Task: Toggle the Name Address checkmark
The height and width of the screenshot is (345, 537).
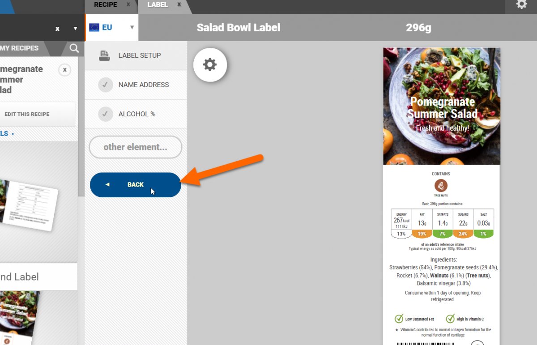Action: 105,85
